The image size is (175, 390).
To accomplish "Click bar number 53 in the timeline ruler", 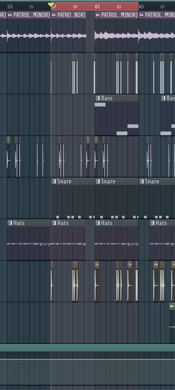I will [10, 6].
